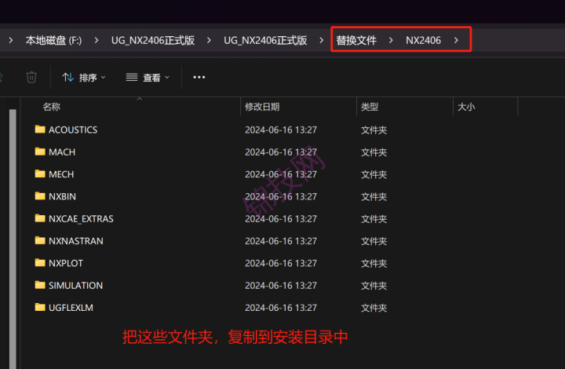Click the sort arrows icon in toolbar
Image resolution: width=565 pixels, height=369 pixels.
(67, 77)
